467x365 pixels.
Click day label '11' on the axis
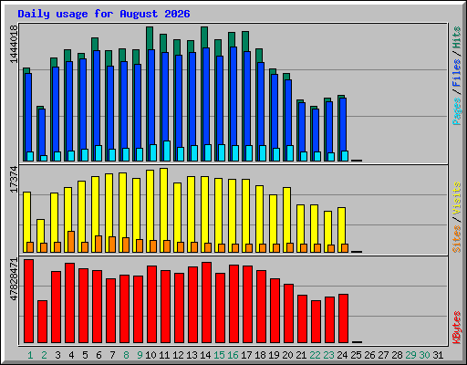pos(164,355)
